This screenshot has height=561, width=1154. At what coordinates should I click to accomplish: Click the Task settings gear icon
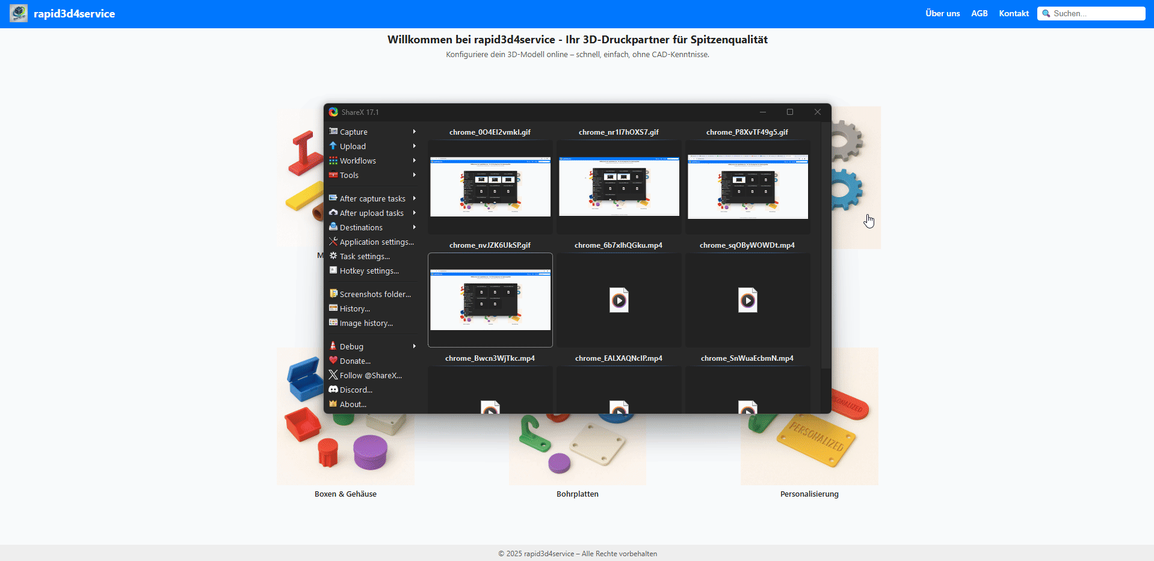click(x=333, y=256)
